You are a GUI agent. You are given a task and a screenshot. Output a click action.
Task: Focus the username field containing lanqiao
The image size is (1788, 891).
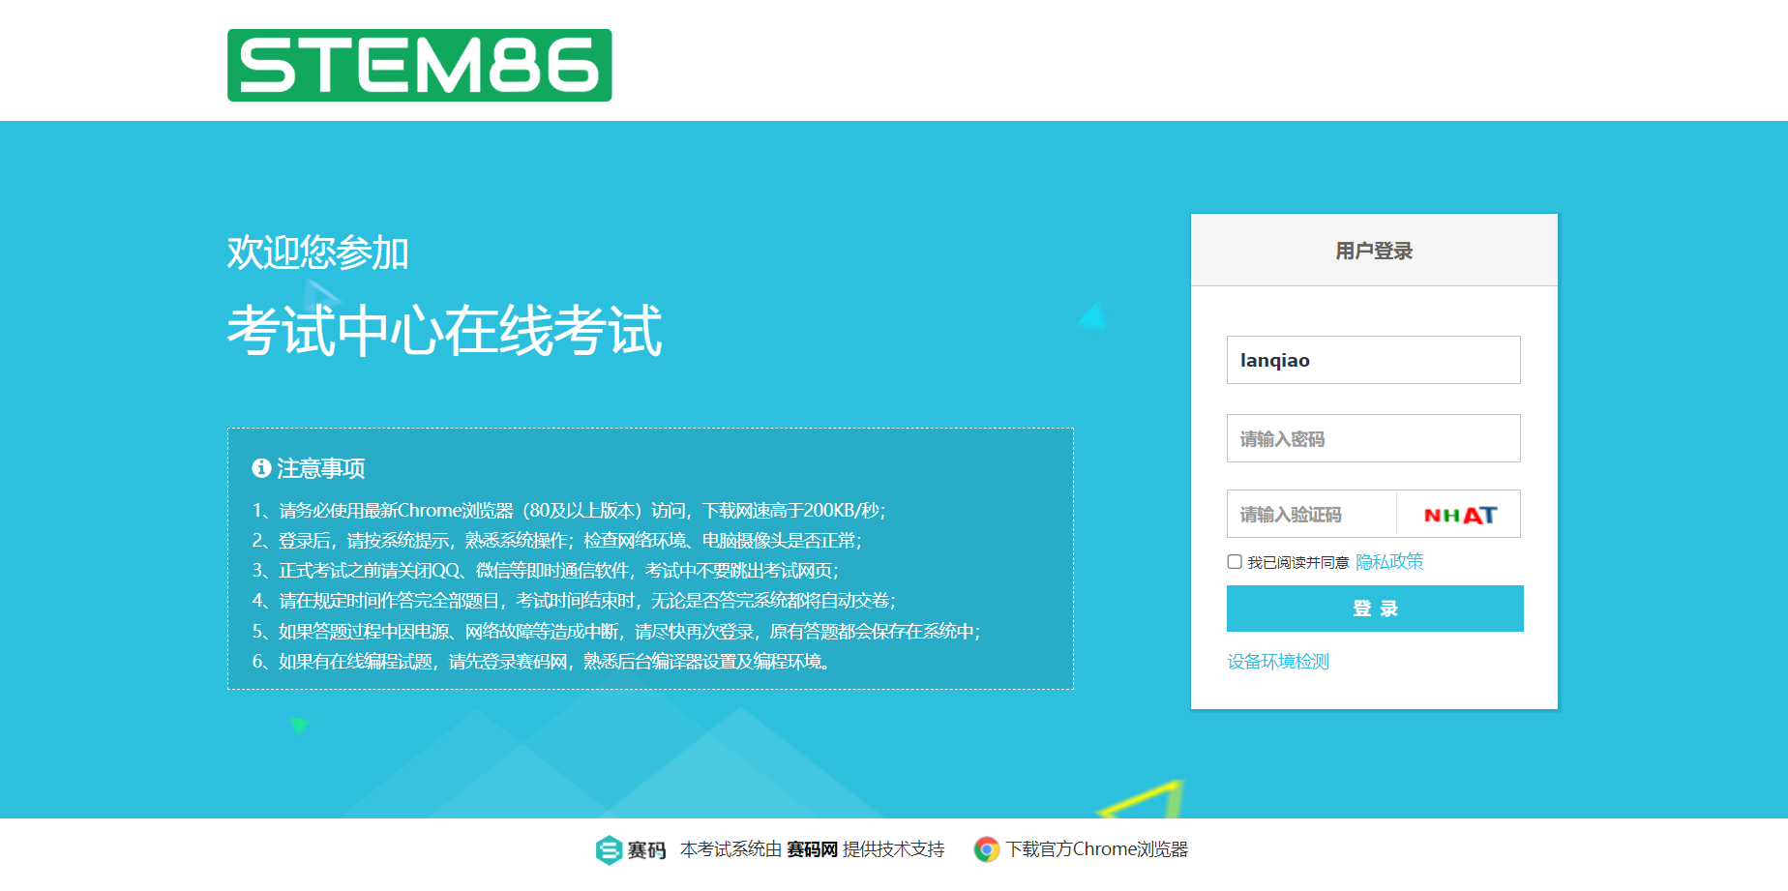pos(1373,360)
